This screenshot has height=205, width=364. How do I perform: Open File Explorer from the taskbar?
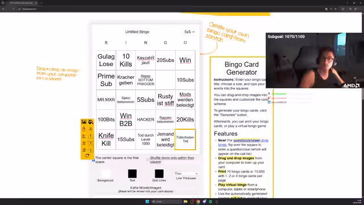pyautogui.click(x=185, y=202)
